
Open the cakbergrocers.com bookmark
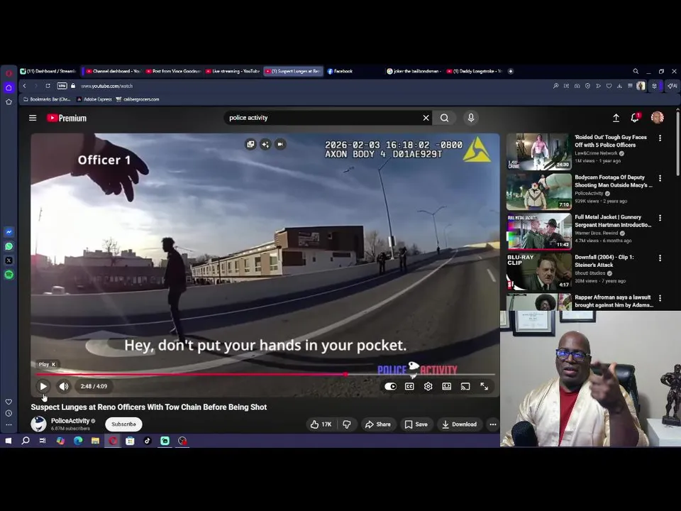click(138, 99)
